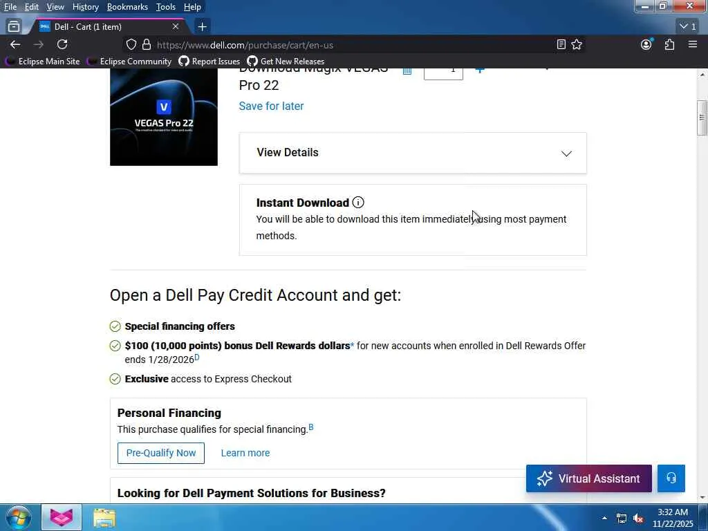Click the footnote B superscript link

tap(310, 427)
